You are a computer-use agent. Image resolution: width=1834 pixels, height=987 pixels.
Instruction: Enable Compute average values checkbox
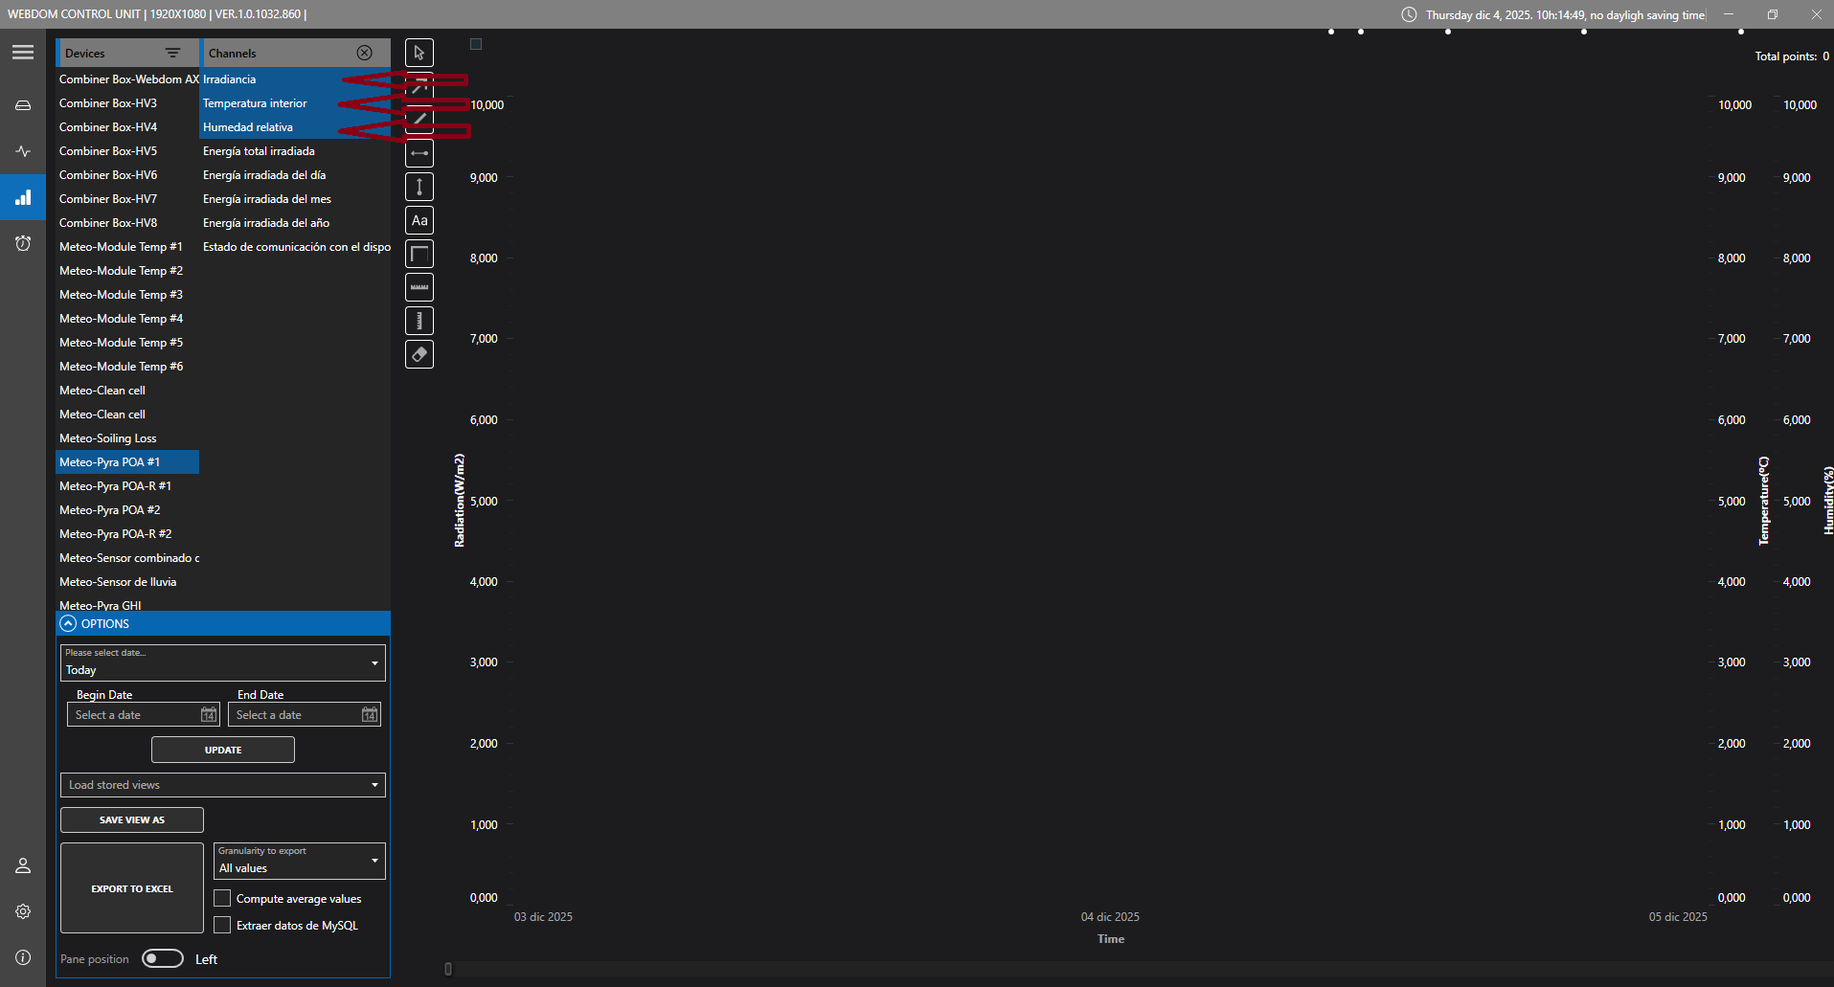point(222,898)
